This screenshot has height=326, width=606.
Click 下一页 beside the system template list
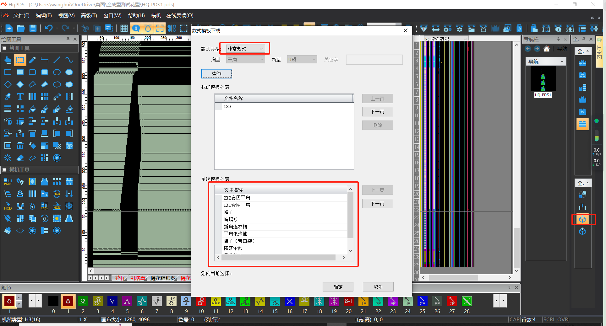click(378, 204)
